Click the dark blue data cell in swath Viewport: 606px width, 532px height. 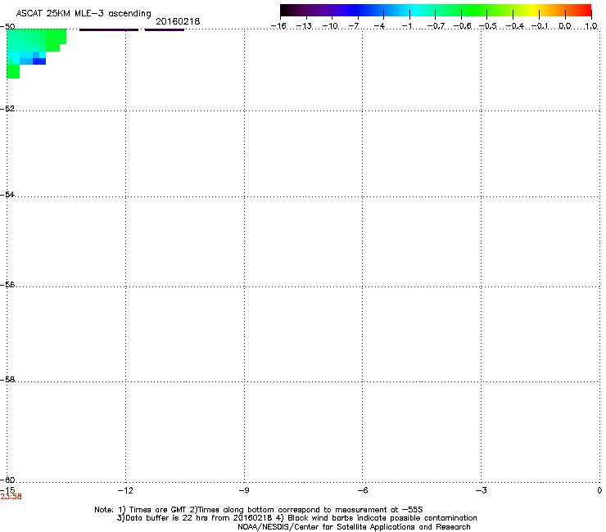[x=39, y=61]
